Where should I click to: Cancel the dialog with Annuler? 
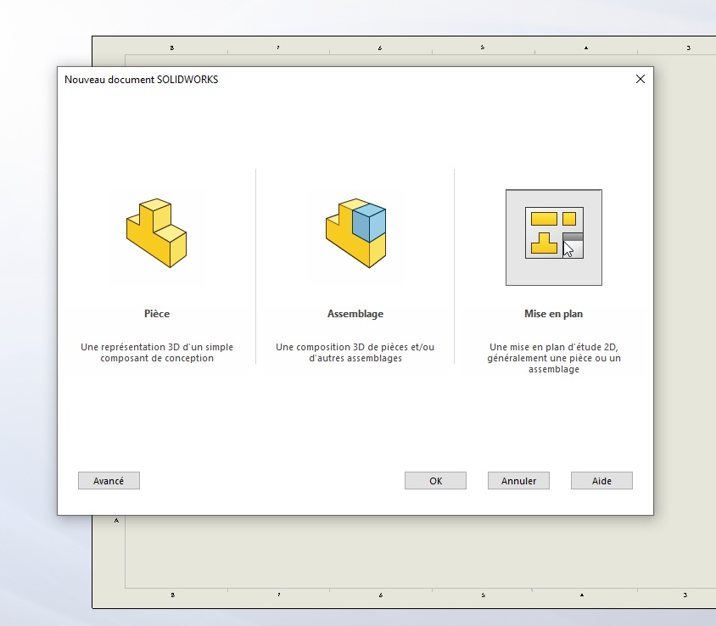(x=518, y=481)
